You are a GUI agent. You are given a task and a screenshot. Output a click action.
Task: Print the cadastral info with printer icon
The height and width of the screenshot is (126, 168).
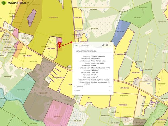107,45
